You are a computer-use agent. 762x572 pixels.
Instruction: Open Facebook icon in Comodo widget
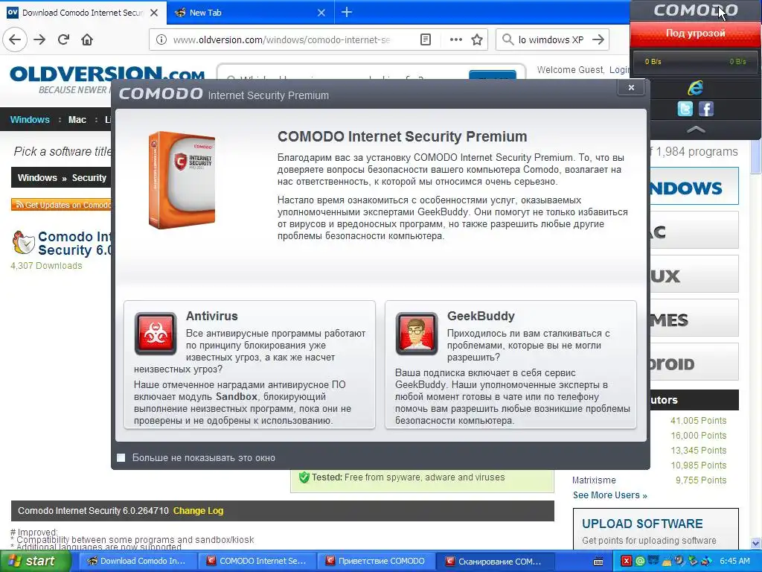tap(705, 109)
